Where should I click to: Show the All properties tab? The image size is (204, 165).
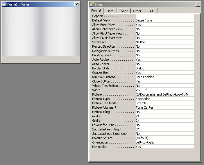pos(151,11)
